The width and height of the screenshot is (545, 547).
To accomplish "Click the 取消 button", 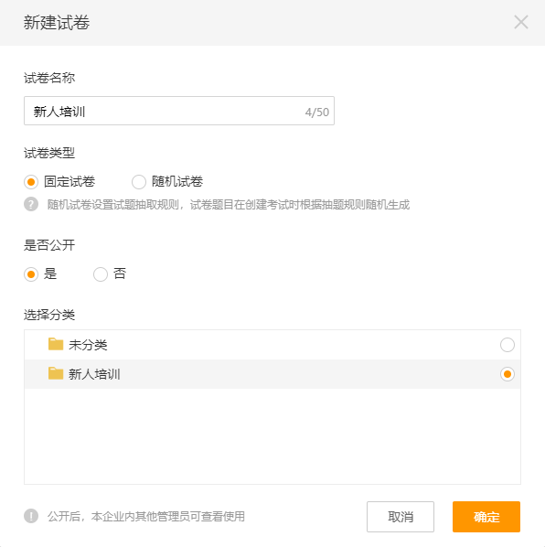I will 401,517.
